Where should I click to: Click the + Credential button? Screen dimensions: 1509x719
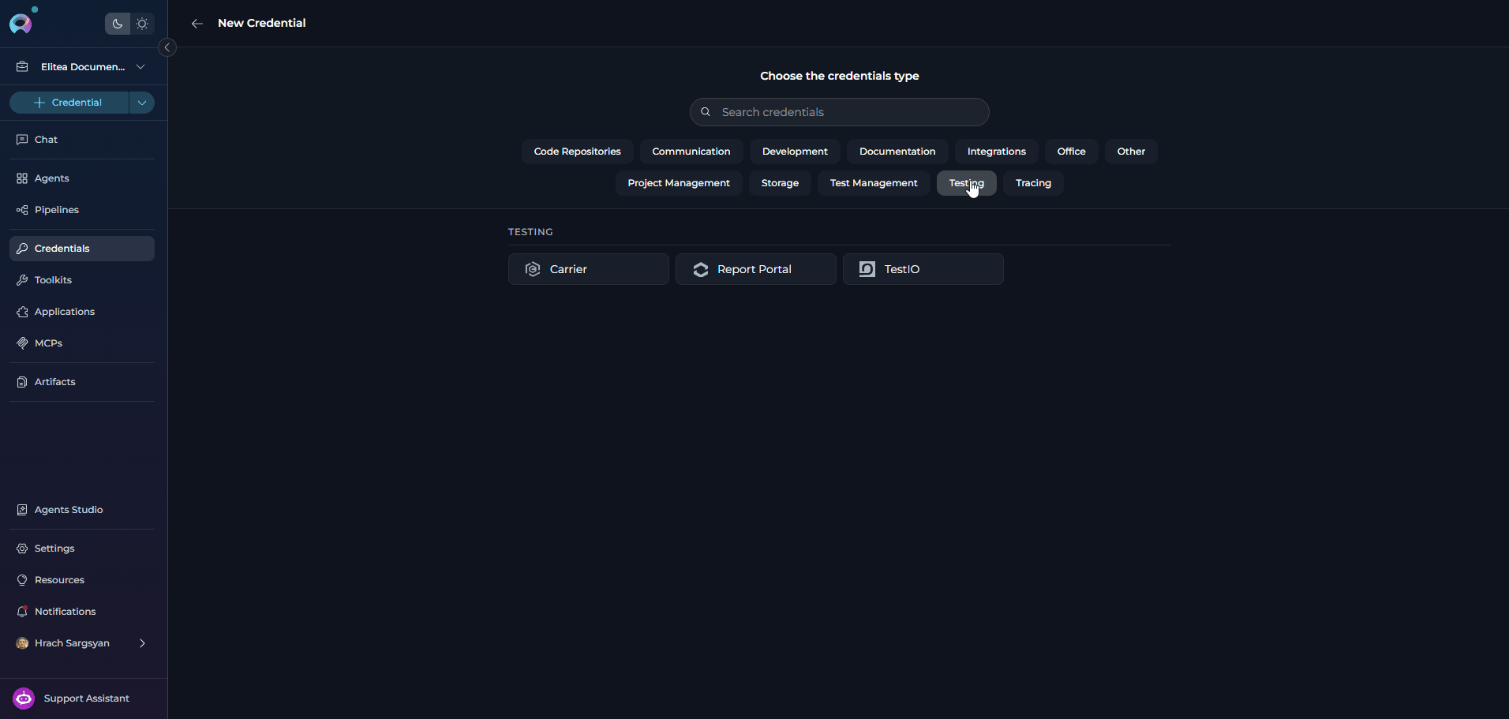(69, 103)
